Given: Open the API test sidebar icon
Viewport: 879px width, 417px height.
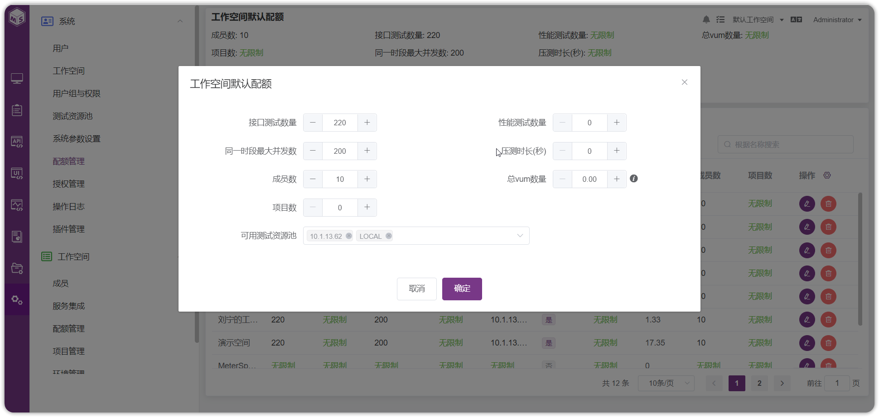Looking at the screenshot, I should click(17, 142).
